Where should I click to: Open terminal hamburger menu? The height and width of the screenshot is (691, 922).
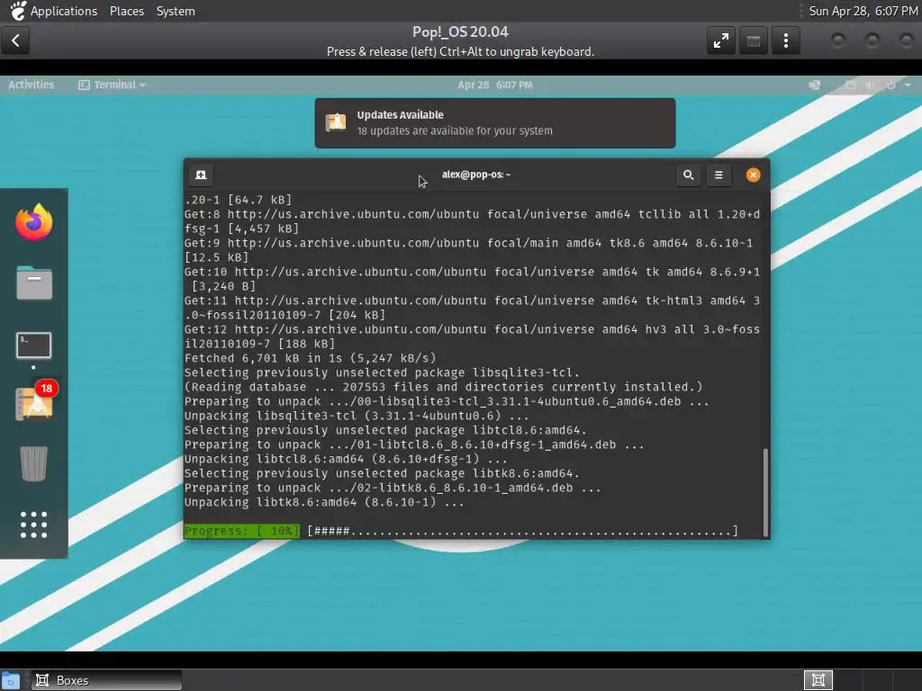[719, 175]
